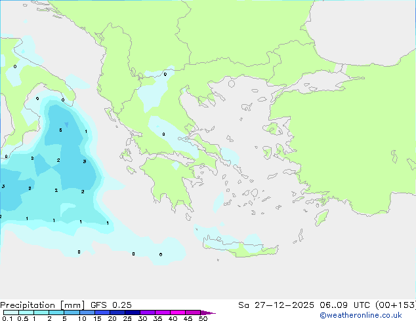This screenshot has width=416, height=321.
Task: Select the 2–5 mm legend swatch
Action: point(56,312)
